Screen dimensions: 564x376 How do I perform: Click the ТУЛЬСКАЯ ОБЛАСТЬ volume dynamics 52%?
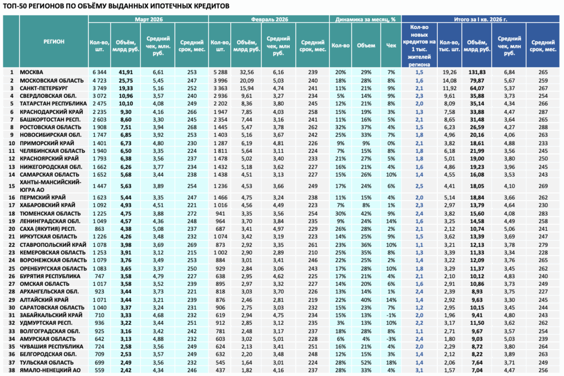point(366,362)
